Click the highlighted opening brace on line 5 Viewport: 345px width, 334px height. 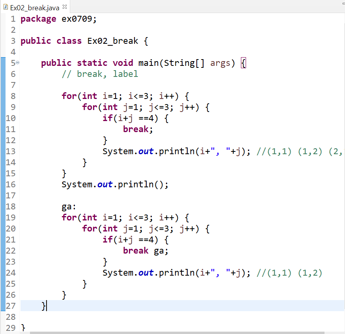click(x=243, y=63)
